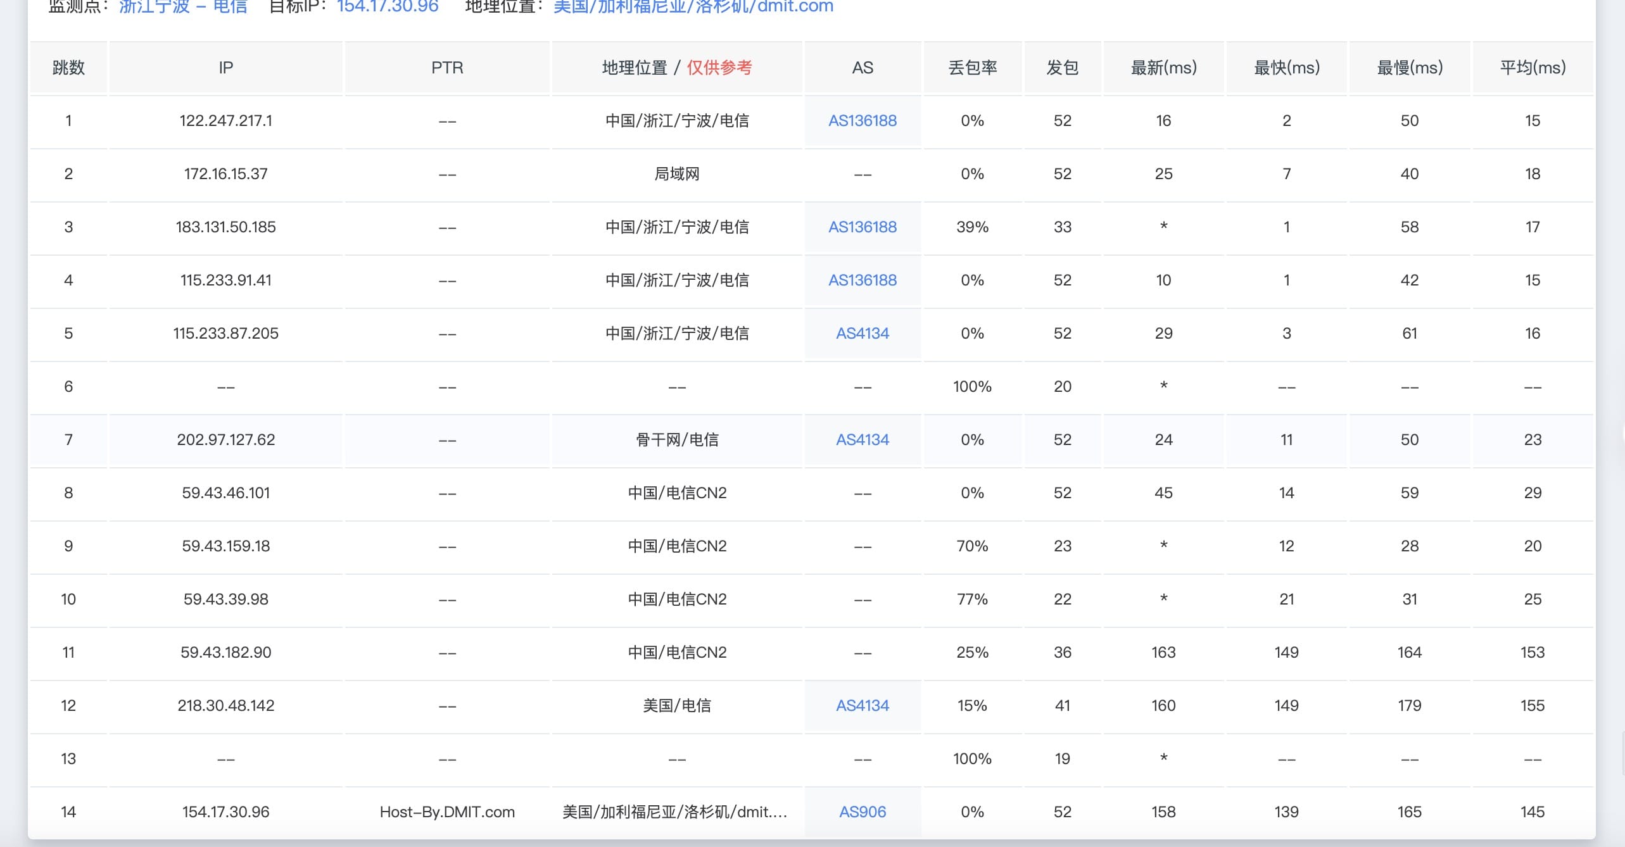Click the 丢包率 column header
This screenshot has height=847, width=1625.
pyautogui.click(x=972, y=68)
